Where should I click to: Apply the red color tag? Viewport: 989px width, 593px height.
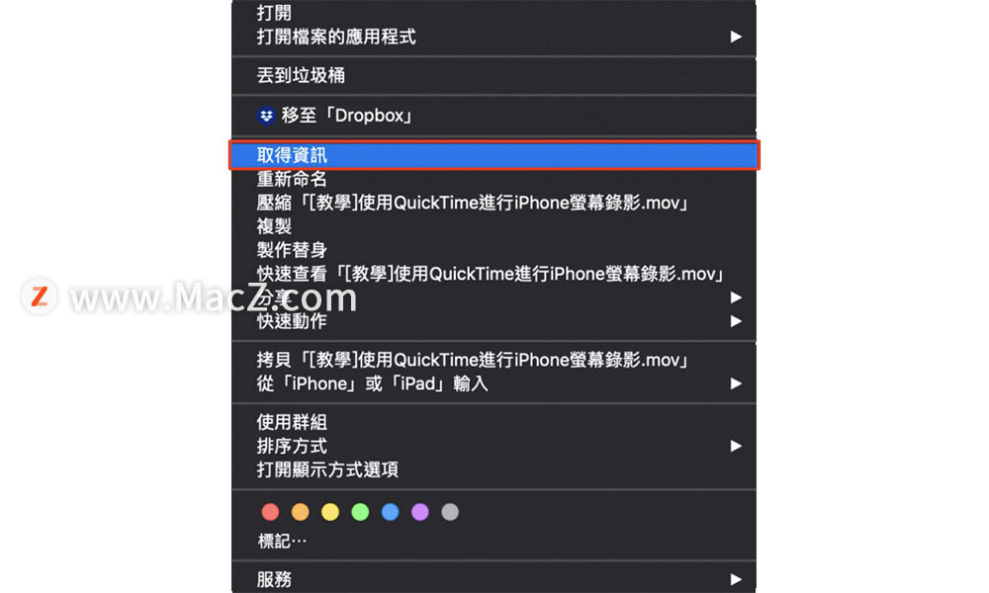click(270, 512)
